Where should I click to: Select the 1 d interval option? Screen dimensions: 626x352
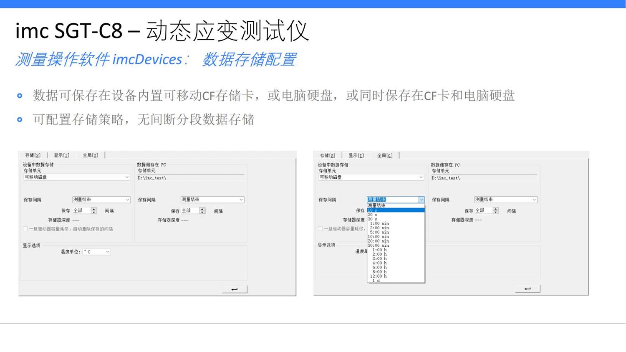(396, 281)
